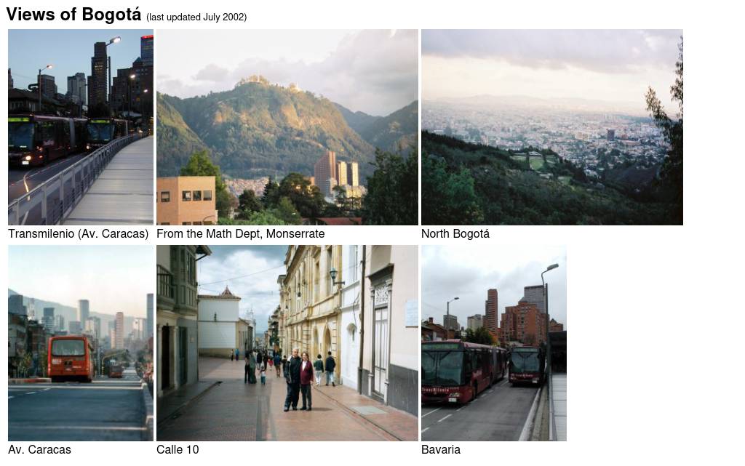
Task: Open the North Bogotá panorama photo
Action: [x=552, y=127]
